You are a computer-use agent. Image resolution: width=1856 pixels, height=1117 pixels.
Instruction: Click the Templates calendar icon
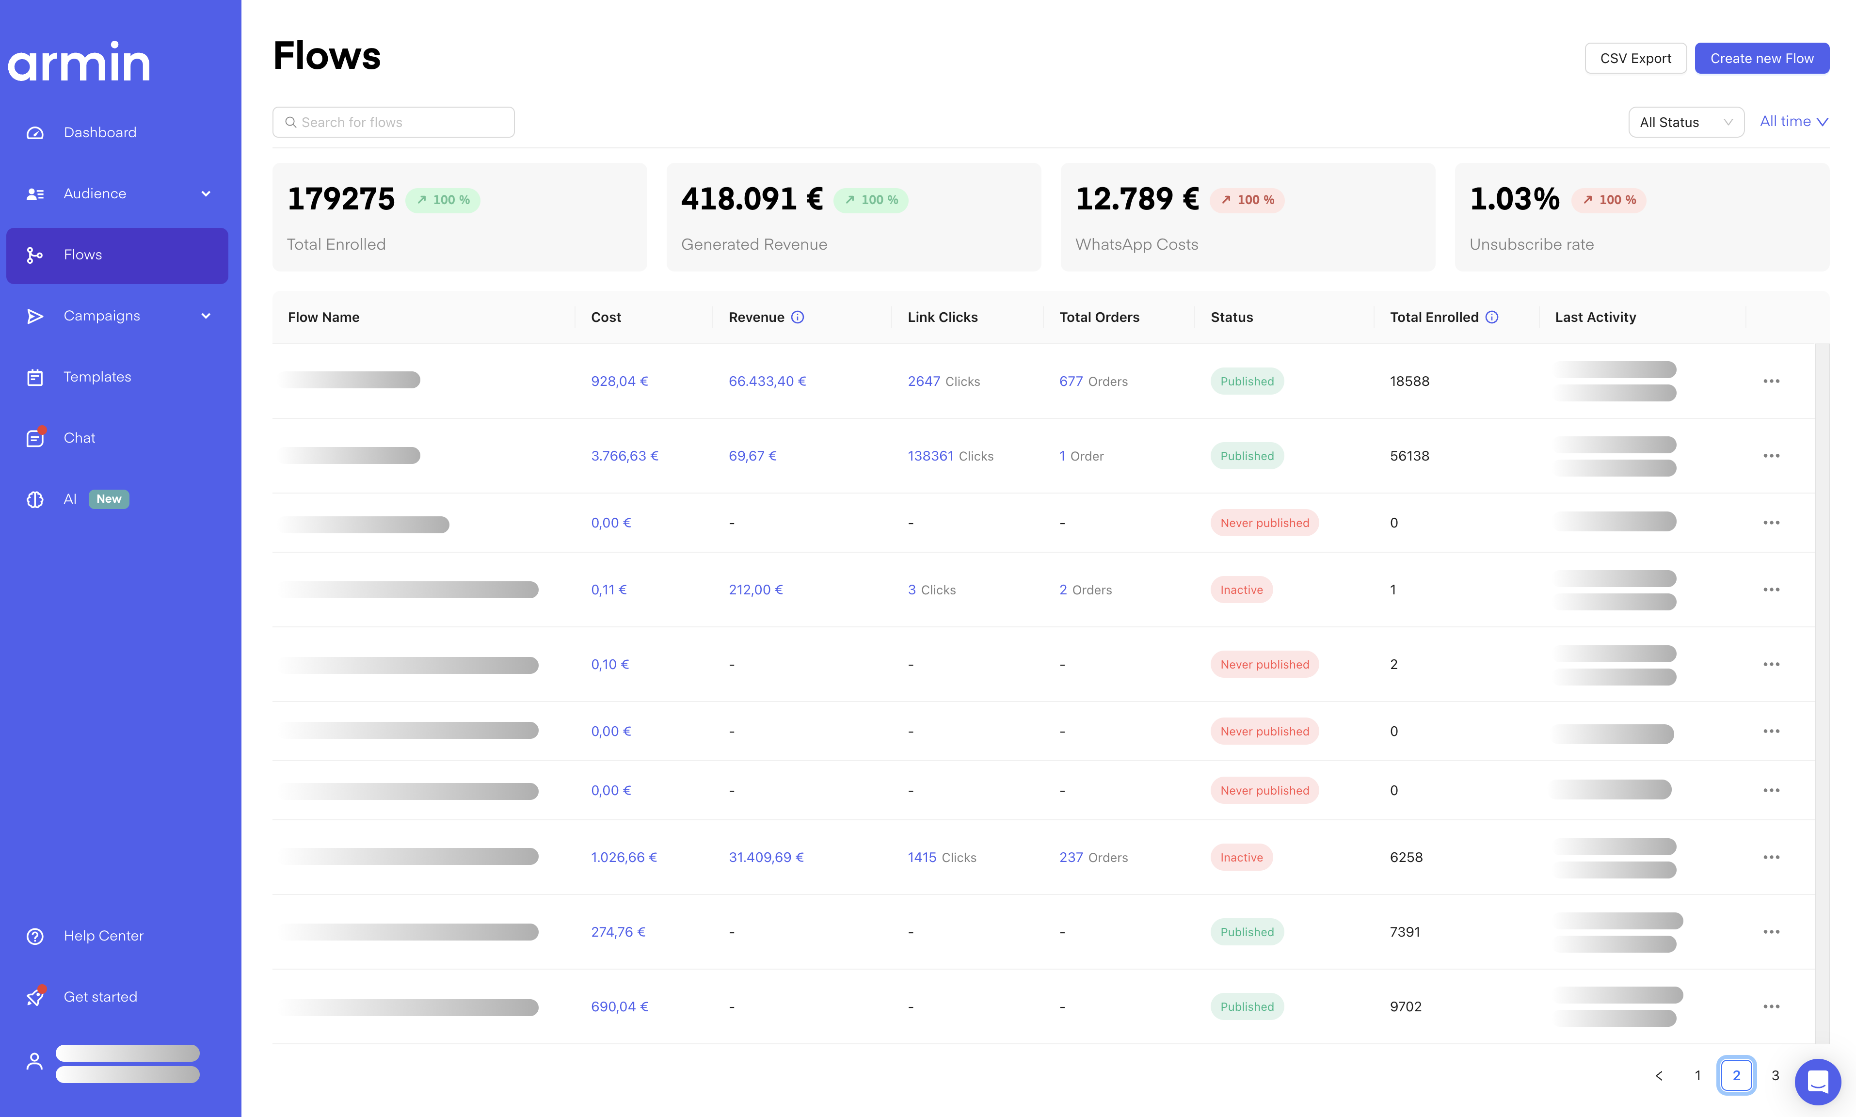point(34,377)
